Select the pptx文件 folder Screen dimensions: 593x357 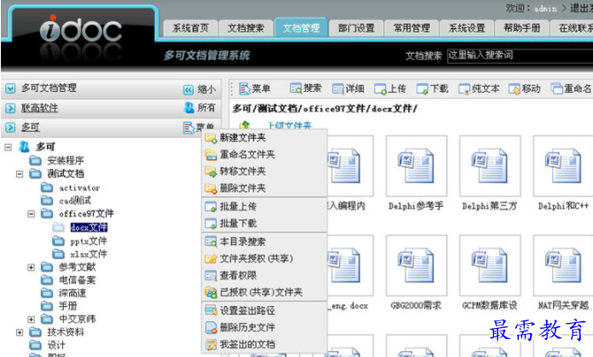click(x=89, y=241)
